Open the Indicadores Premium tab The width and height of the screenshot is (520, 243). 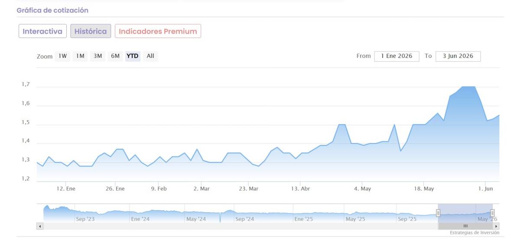click(158, 31)
